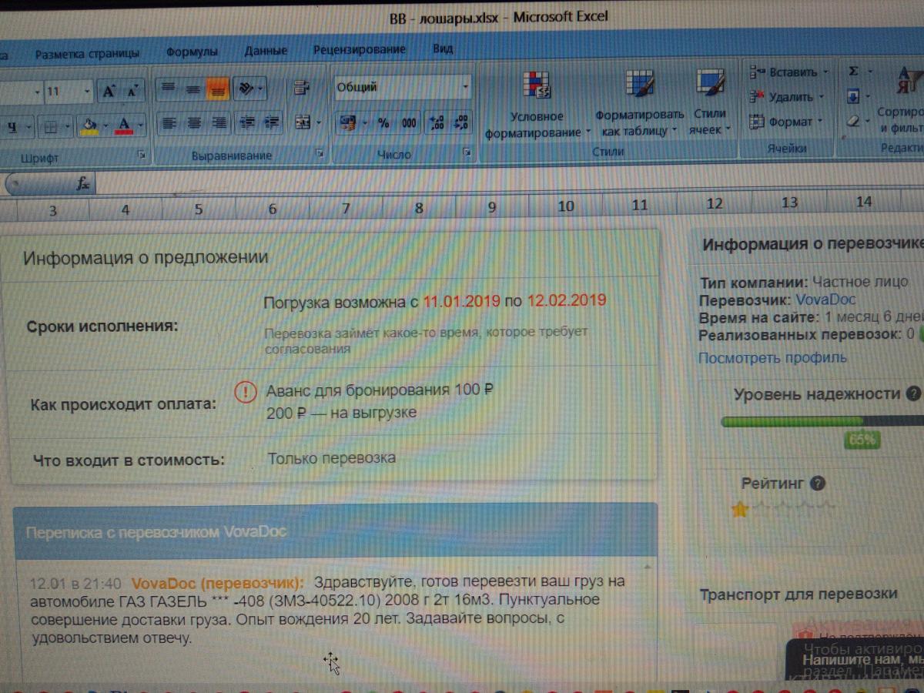924x693 pixels.
Task: Open the Общий number format dropdown
Action: [465, 87]
